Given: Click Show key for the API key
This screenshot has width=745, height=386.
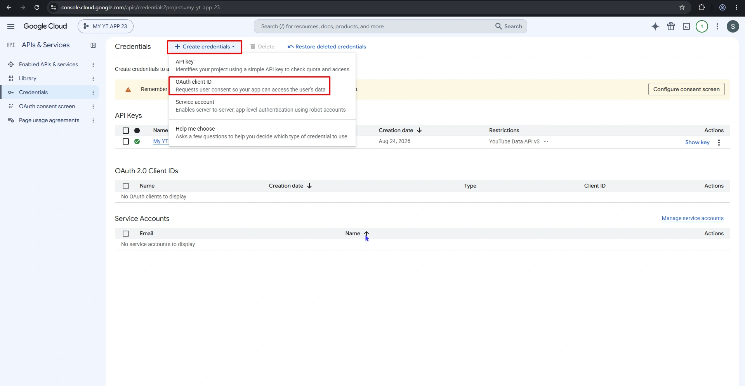Looking at the screenshot, I should pyautogui.click(x=697, y=142).
